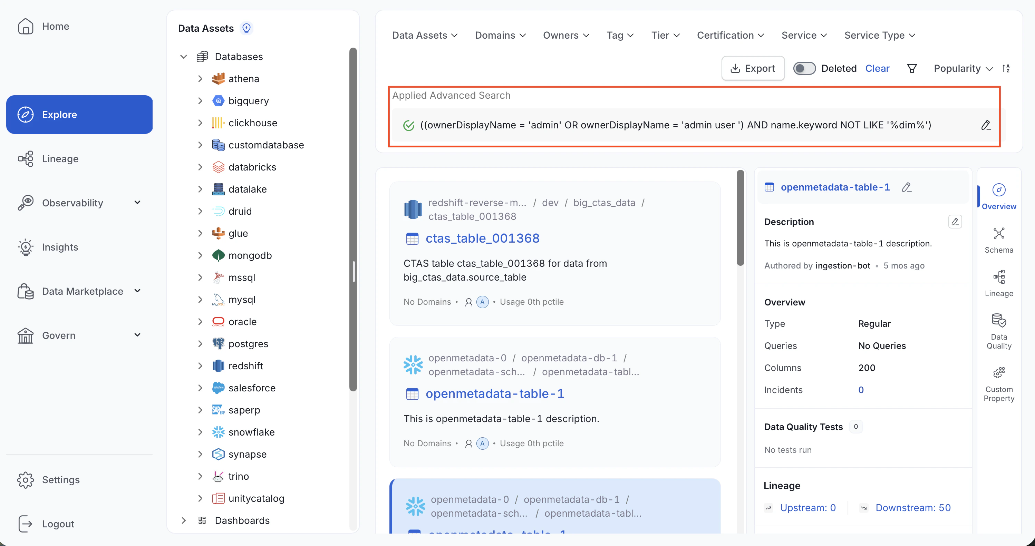Open Lineage from the left sidebar
The height and width of the screenshot is (546, 1035).
coord(48,159)
